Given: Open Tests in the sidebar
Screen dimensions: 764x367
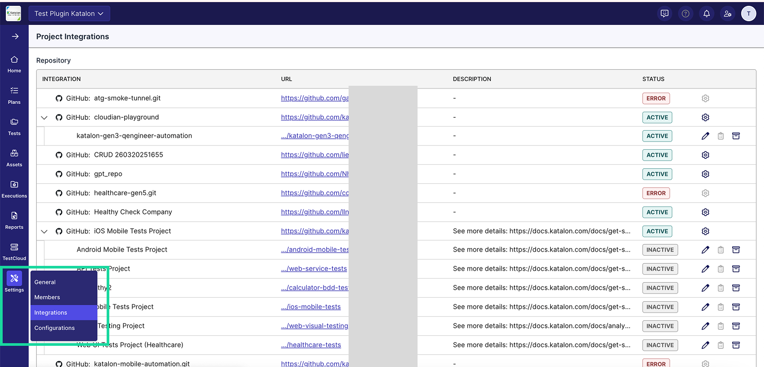Looking at the screenshot, I should point(14,127).
